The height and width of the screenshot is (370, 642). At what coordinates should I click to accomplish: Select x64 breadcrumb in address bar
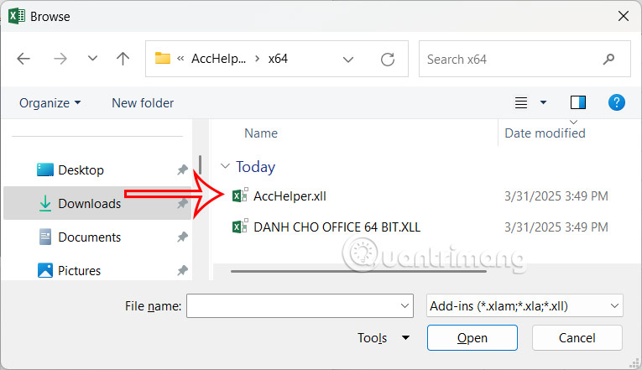coord(278,59)
